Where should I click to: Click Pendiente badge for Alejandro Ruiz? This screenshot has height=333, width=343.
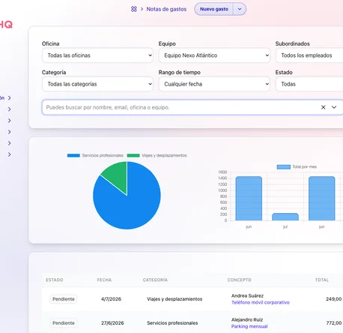click(x=64, y=323)
